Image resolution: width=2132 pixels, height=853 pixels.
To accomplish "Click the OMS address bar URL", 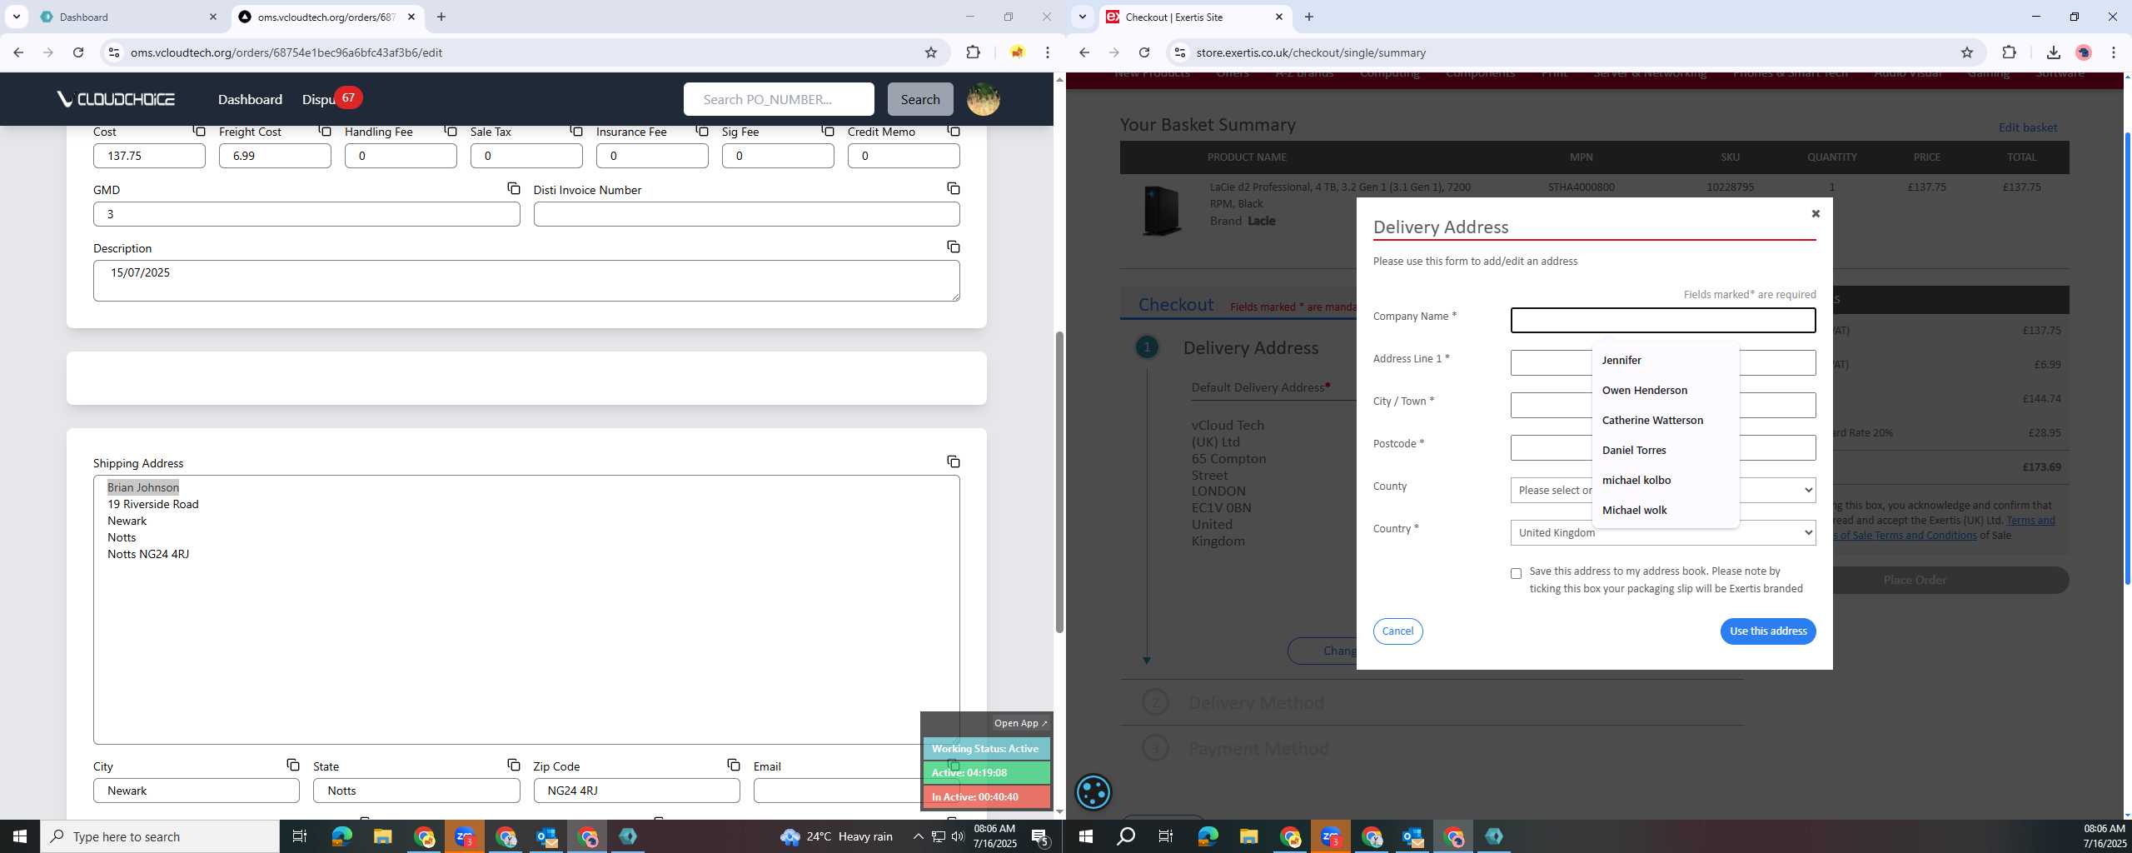I will tap(286, 52).
